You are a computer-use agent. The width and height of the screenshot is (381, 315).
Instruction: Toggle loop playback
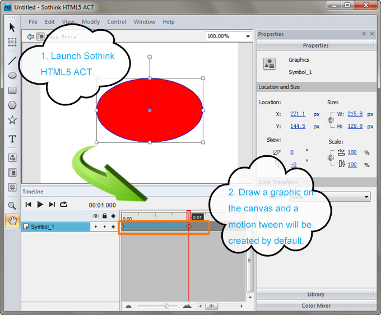64,205
